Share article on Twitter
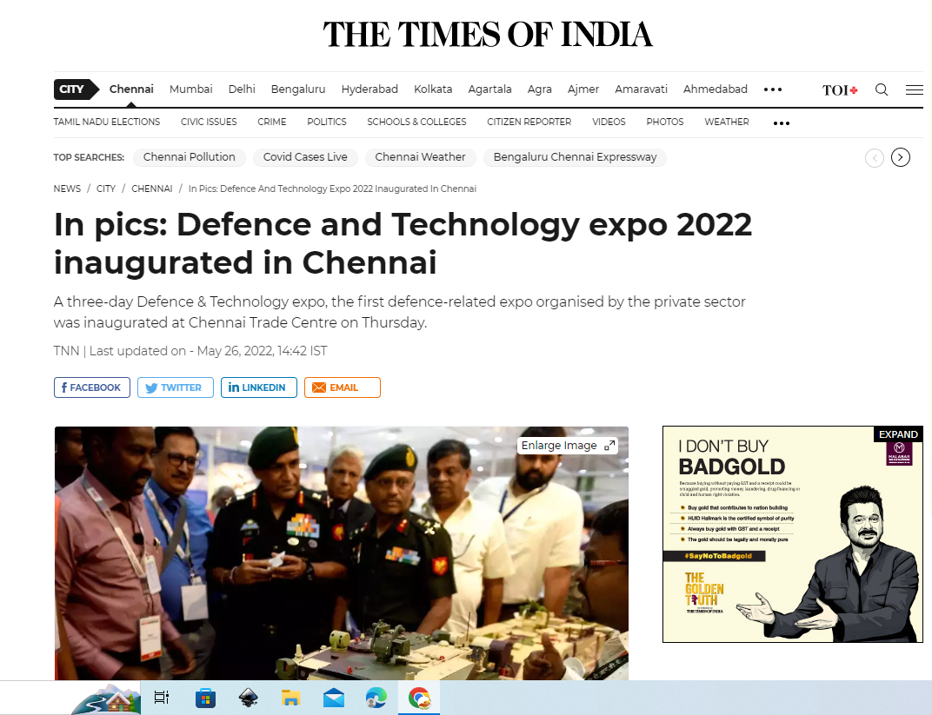The width and height of the screenshot is (932, 715). click(x=175, y=387)
